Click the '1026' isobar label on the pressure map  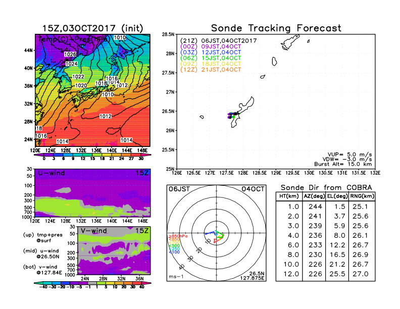coord(70,55)
